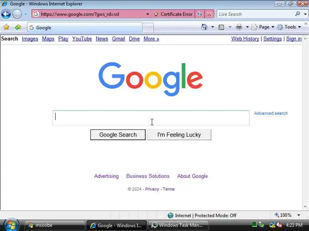Open the Advertising link
Image resolution: width=309 pixels, height=231 pixels.
tap(107, 176)
